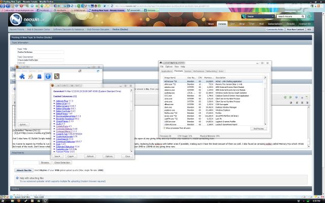Viewport: 325px width, 203px height.
Task: Open the Better Gmail 2 link in the extension list
Action: [x=62, y=106]
